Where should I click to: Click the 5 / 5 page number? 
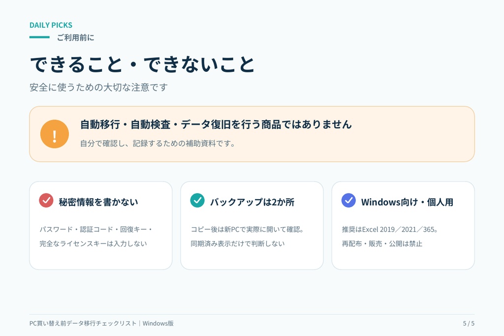(x=469, y=324)
